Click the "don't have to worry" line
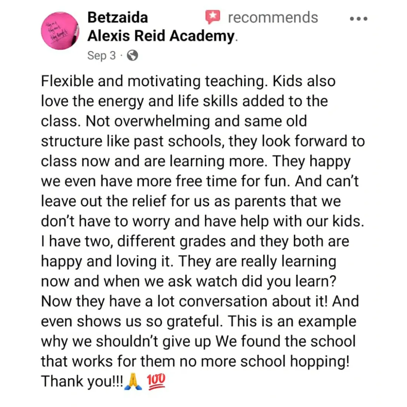The height and width of the screenshot is (407, 407). [x=105, y=222]
